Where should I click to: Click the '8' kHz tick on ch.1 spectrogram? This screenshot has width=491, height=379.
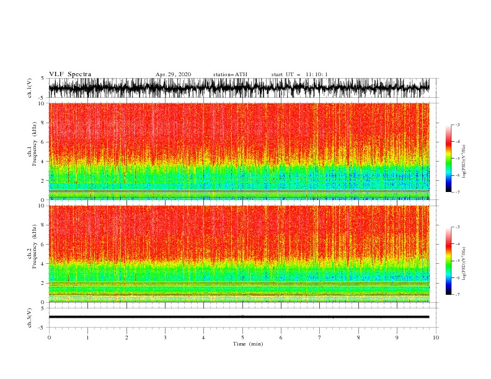43,123
